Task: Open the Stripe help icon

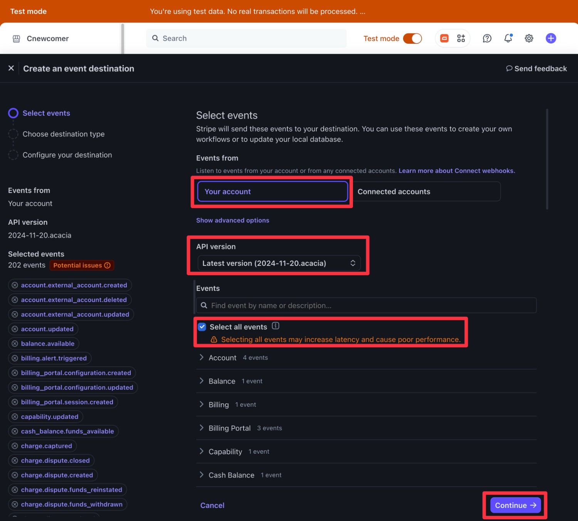Action: [487, 38]
